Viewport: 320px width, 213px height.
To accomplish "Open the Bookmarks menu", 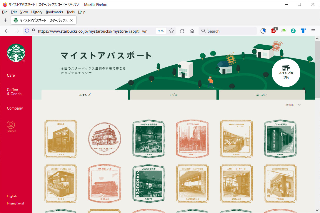I will pyautogui.click(x=54, y=12).
